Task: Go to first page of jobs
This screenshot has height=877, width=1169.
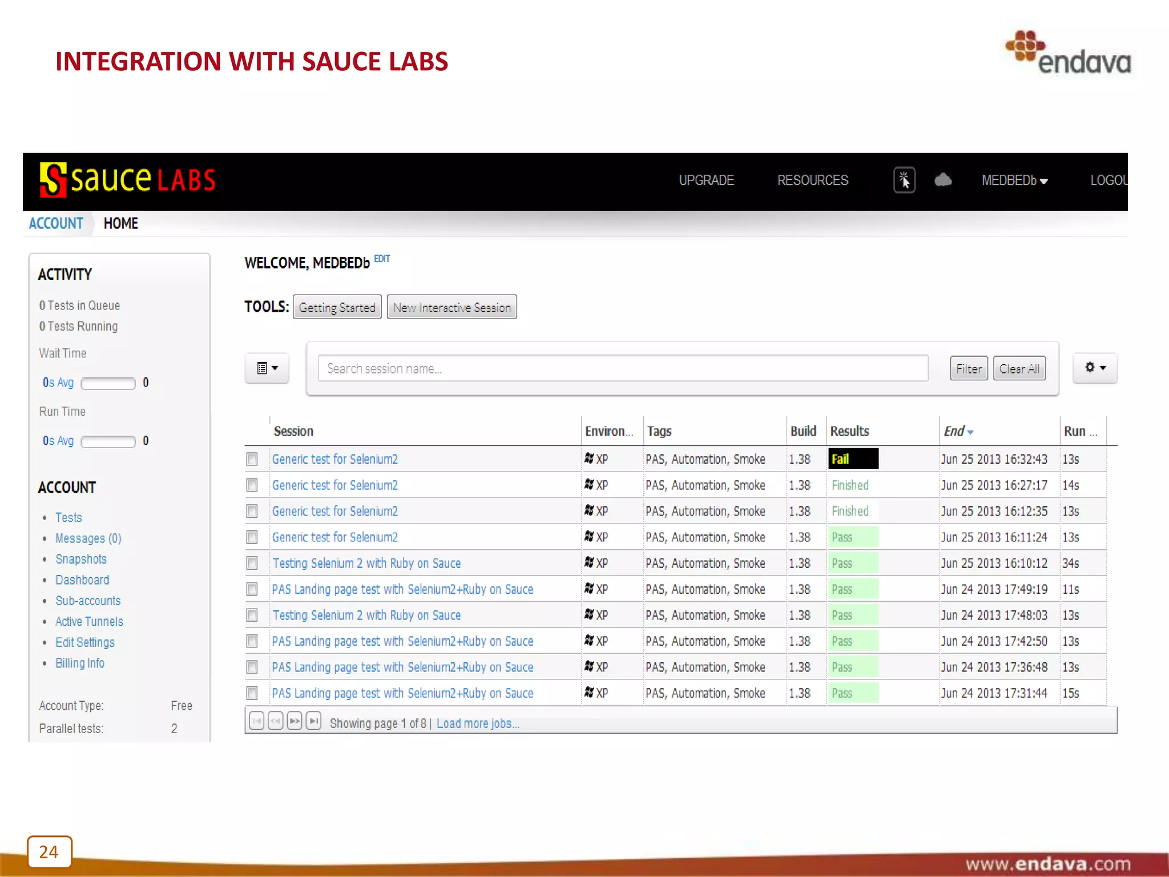Action: click(257, 722)
